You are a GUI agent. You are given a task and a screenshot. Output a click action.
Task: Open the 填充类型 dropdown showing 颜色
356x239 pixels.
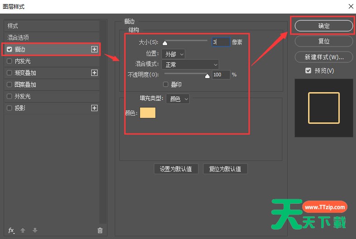tap(178, 99)
